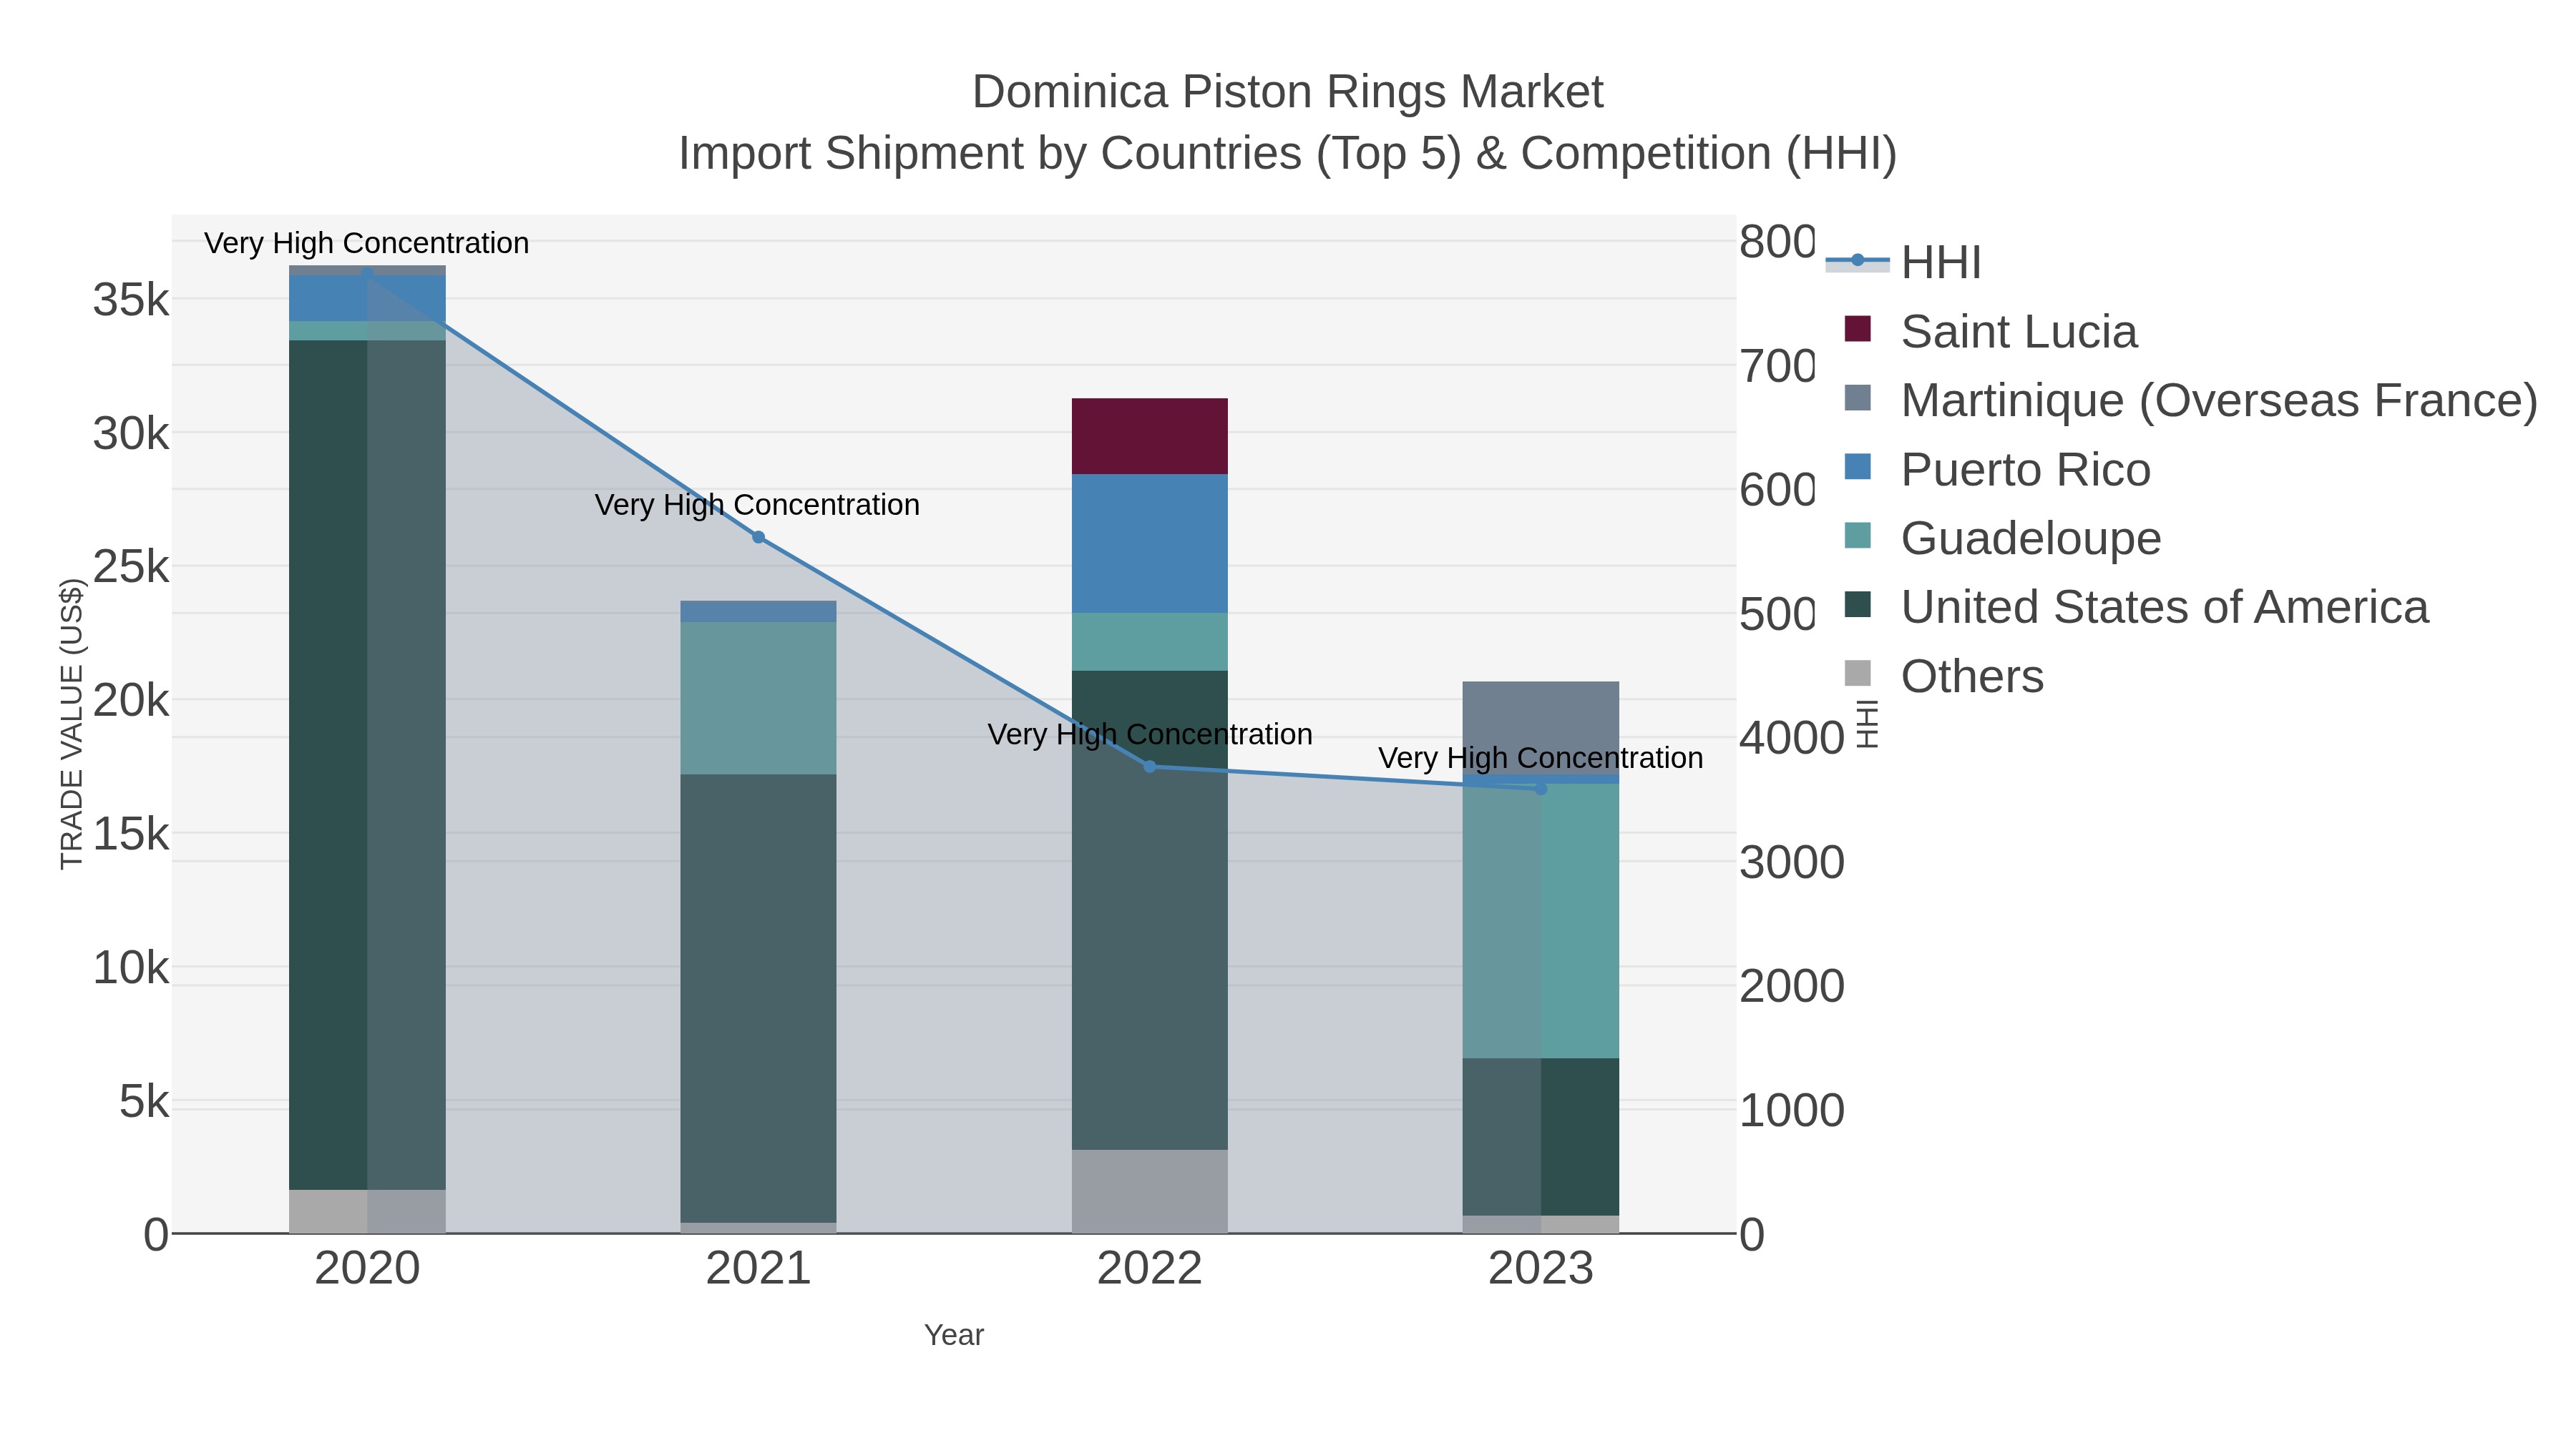Viewport: 2576px width, 1448px height.
Task: Click the United States dark green swatch
Action: point(1857,604)
